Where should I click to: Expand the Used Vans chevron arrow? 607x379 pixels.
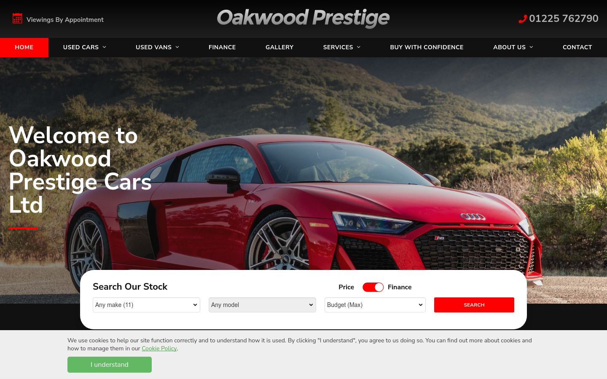click(177, 47)
